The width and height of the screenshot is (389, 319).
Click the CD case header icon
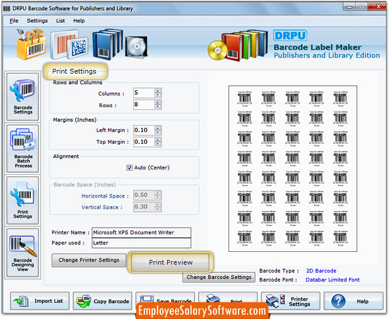(136, 46)
